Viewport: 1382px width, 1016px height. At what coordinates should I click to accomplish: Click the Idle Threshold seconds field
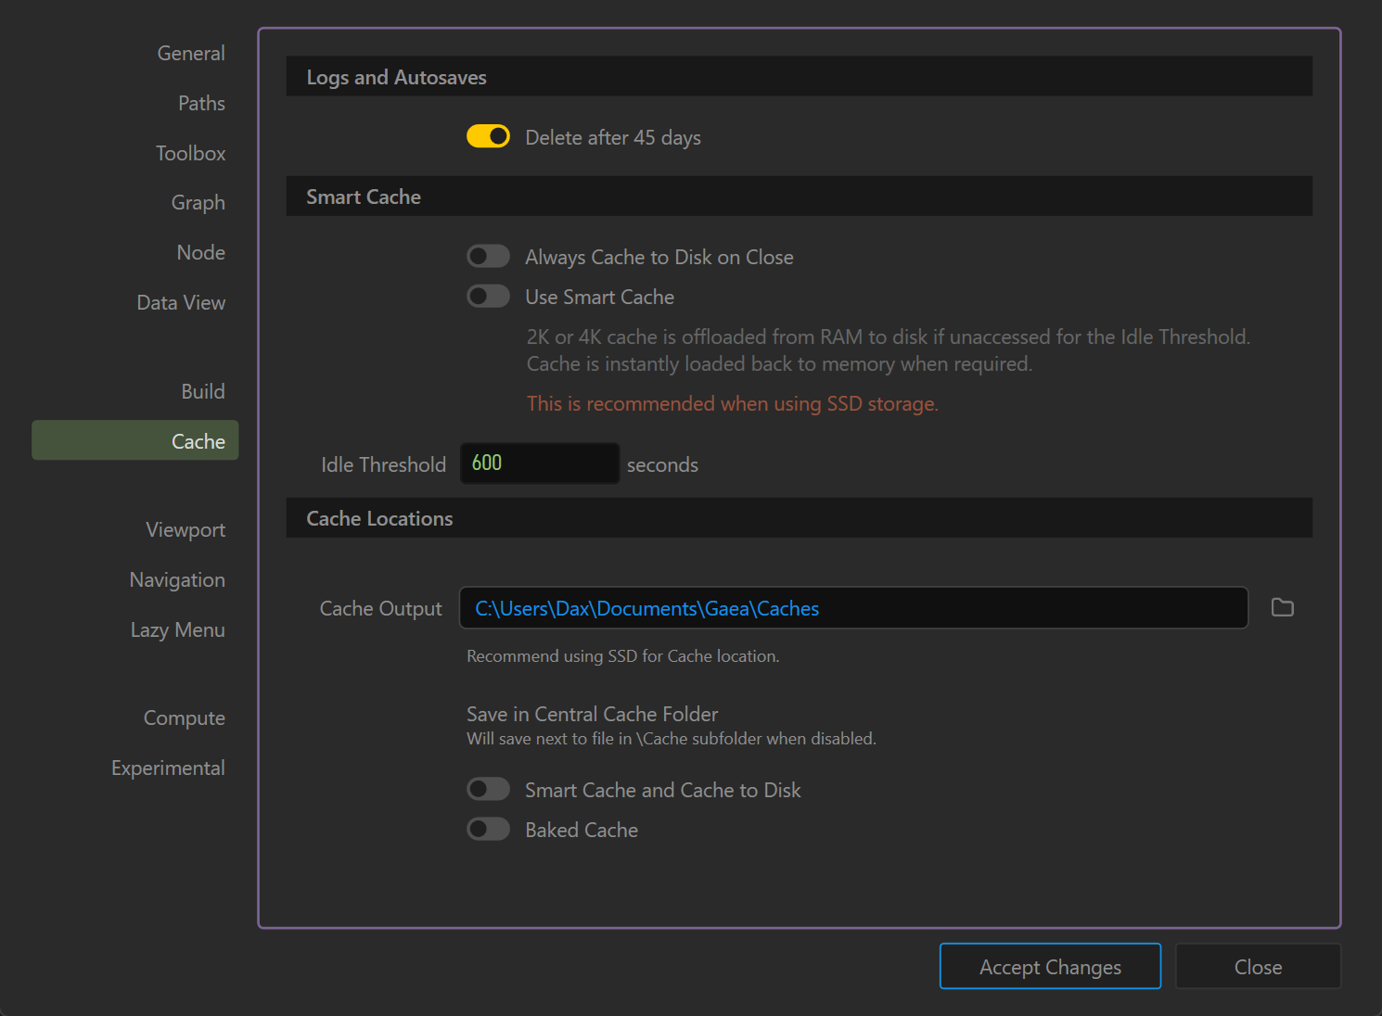tap(540, 464)
